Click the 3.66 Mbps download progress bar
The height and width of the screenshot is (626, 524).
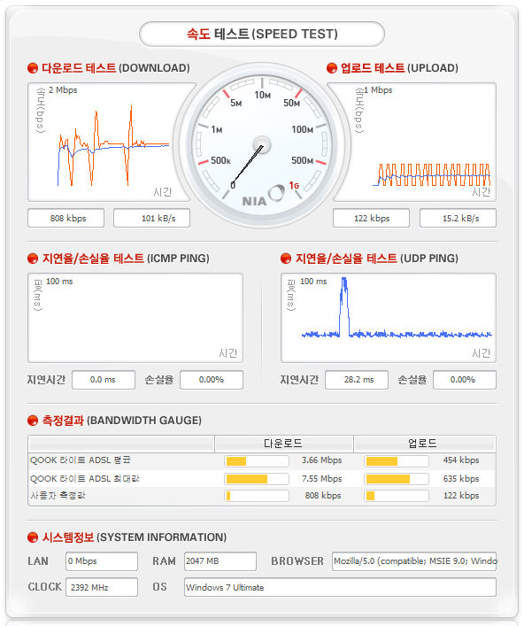(257, 461)
